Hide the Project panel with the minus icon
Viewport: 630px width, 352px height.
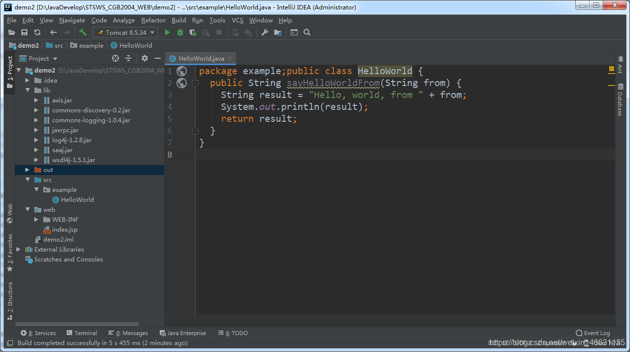(158, 58)
